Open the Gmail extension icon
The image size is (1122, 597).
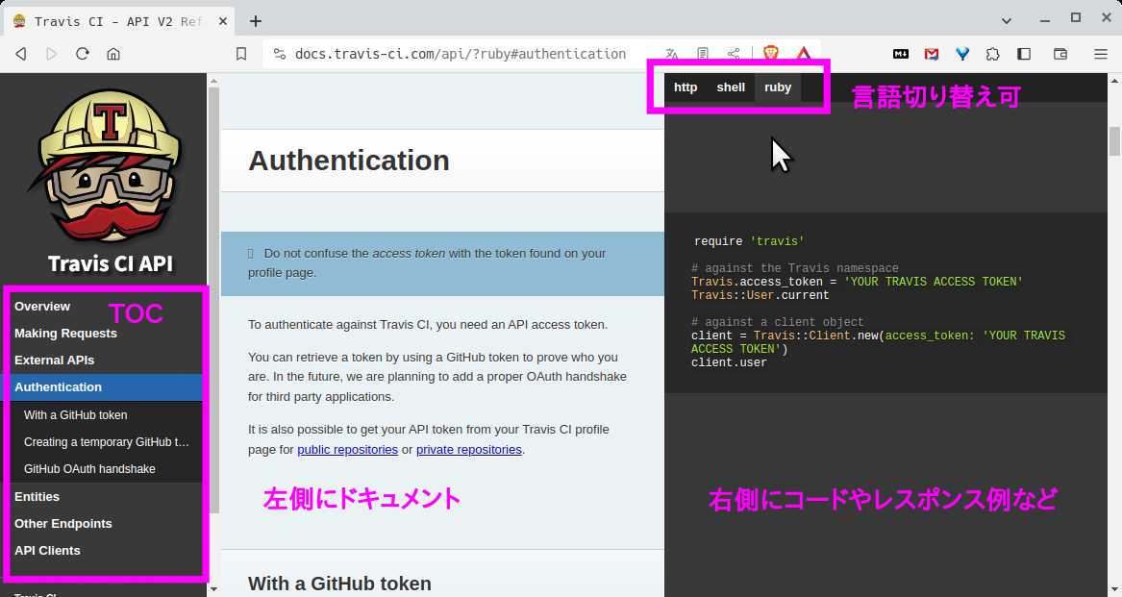click(x=931, y=54)
